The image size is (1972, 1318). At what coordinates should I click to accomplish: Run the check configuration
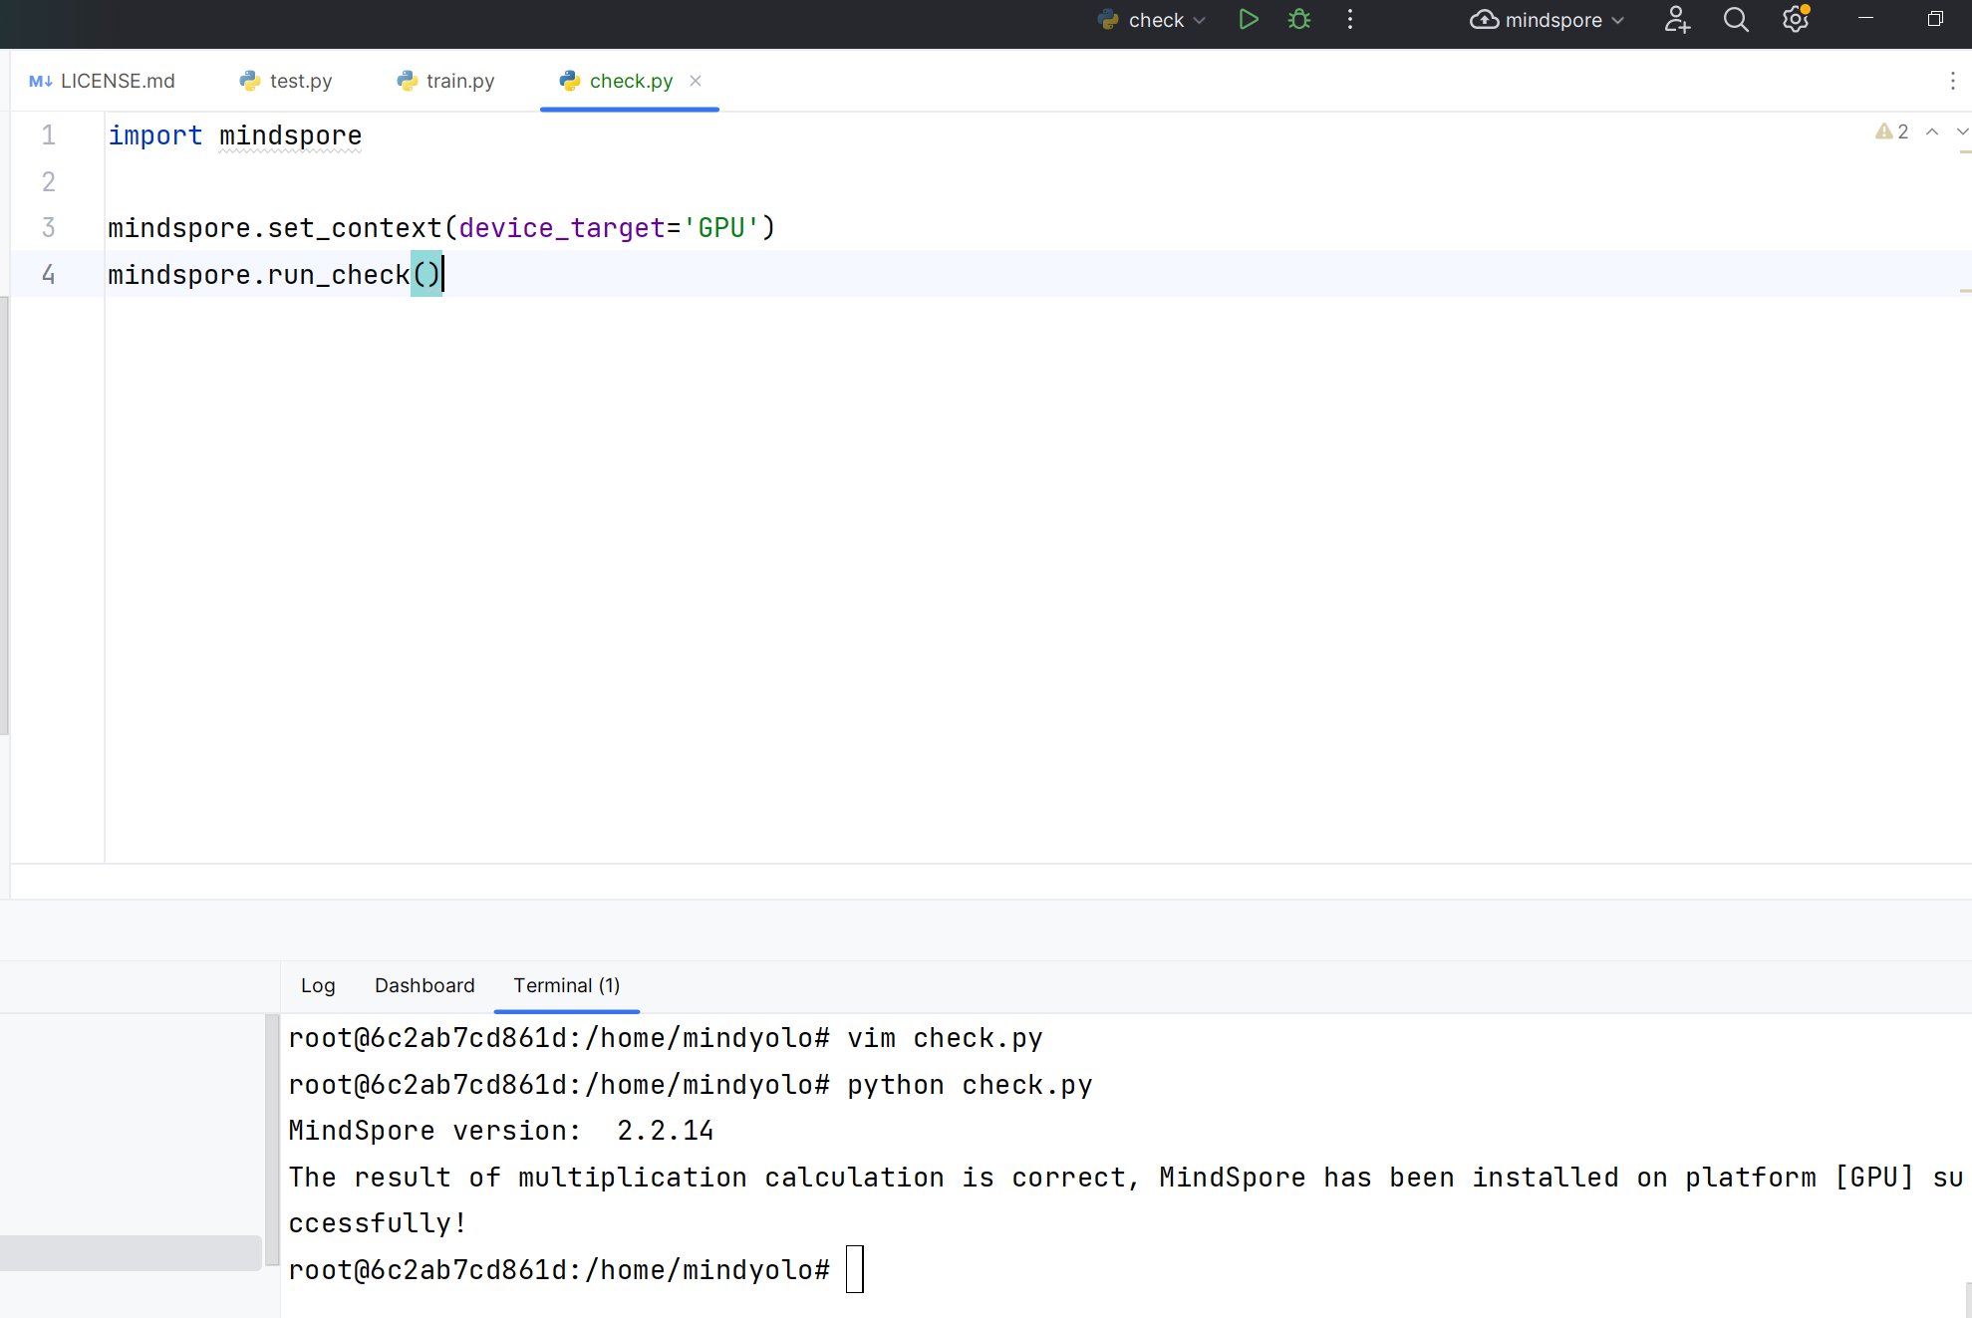[1248, 19]
